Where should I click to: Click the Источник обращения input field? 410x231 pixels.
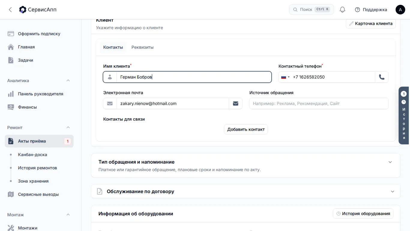(319, 103)
